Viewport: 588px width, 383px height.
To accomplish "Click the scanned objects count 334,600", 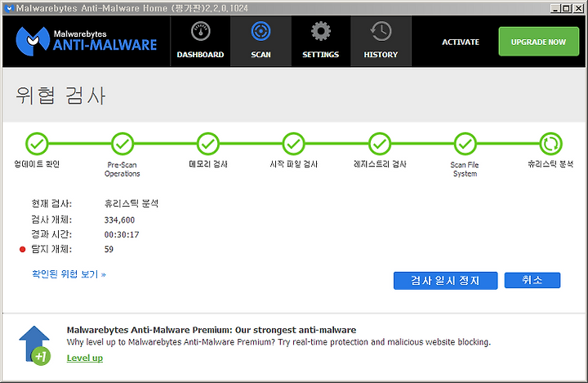I will [x=119, y=220].
